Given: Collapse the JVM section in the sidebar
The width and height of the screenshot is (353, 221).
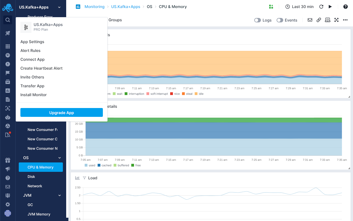Looking at the screenshot, I should [x=60, y=195].
